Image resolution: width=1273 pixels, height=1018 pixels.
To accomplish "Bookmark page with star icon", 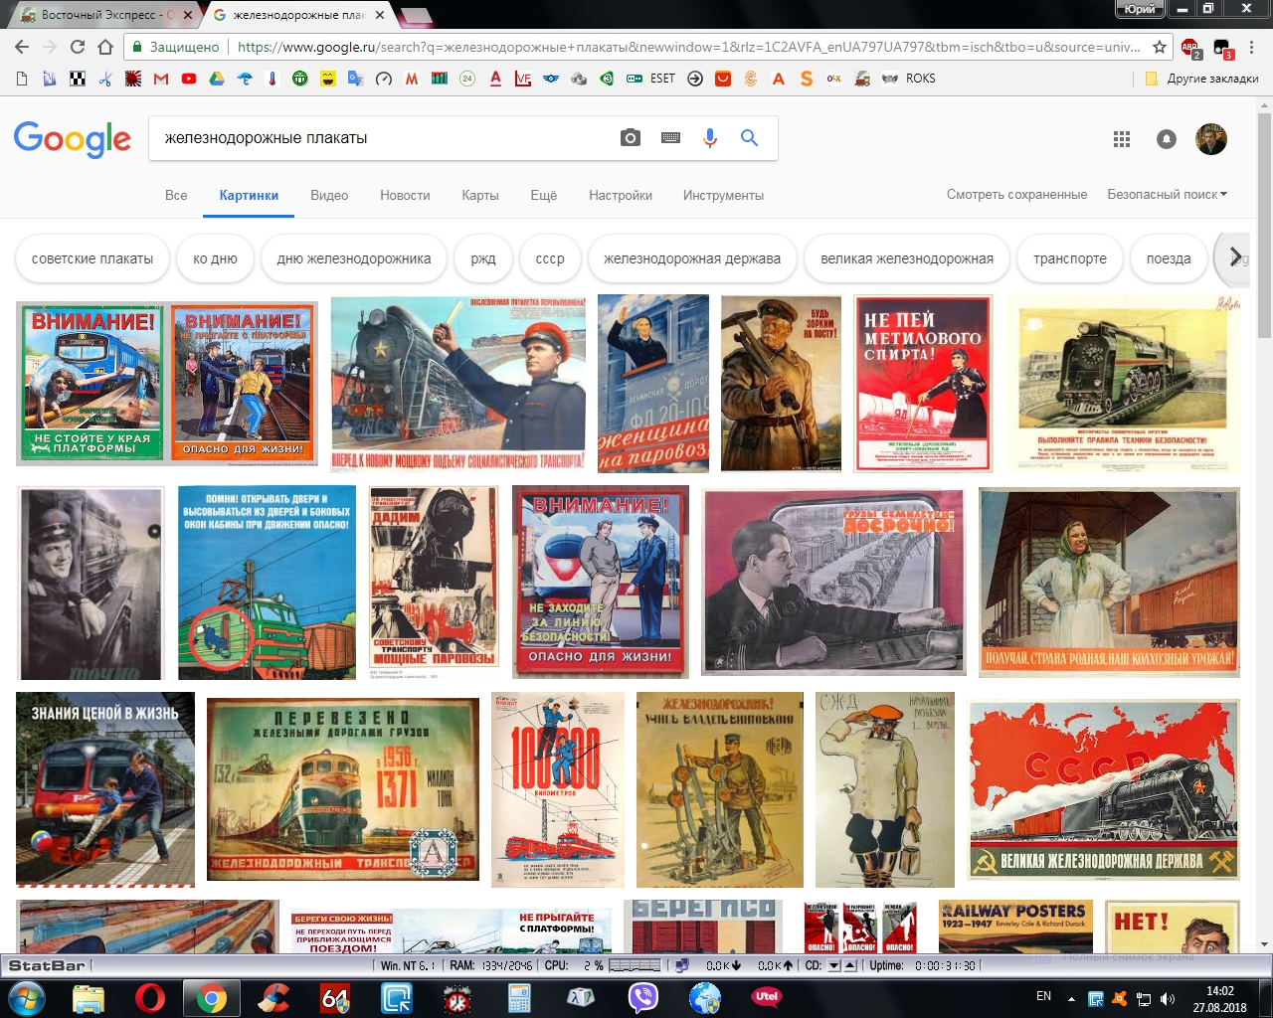I will tap(1160, 47).
